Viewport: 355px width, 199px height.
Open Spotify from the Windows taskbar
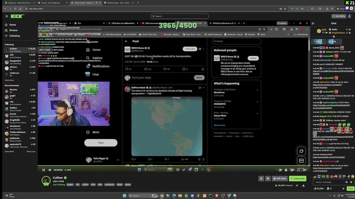coord(186,196)
